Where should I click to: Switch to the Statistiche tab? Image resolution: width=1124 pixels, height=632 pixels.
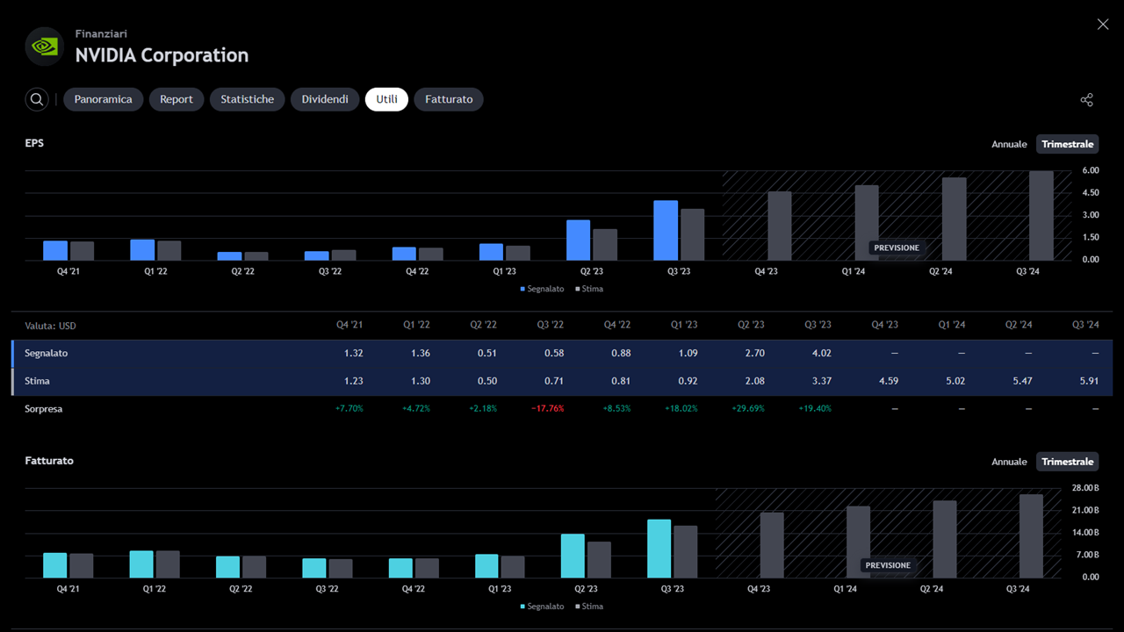point(247,99)
